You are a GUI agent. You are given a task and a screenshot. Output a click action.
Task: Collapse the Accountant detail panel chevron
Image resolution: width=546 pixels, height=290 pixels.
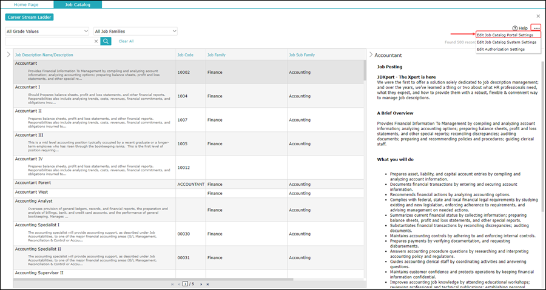coord(371,54)
